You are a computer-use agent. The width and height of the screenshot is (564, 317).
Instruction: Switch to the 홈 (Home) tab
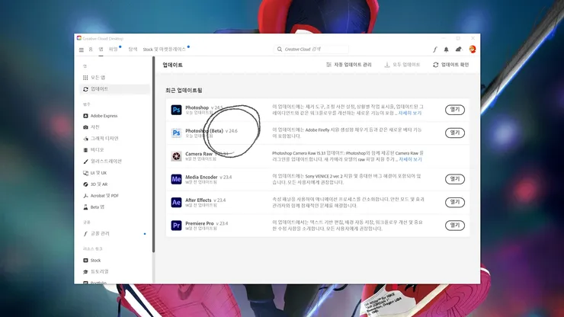coord(91,50)
